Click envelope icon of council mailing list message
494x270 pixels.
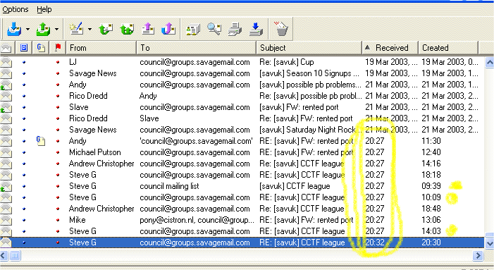6,186
